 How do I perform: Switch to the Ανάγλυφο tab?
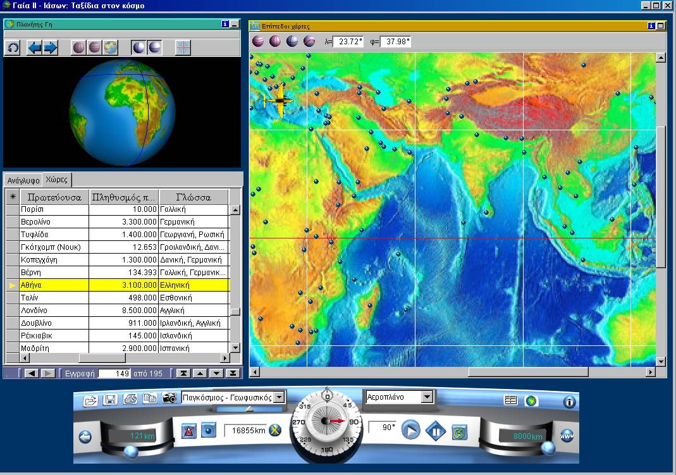click(23, 180)
